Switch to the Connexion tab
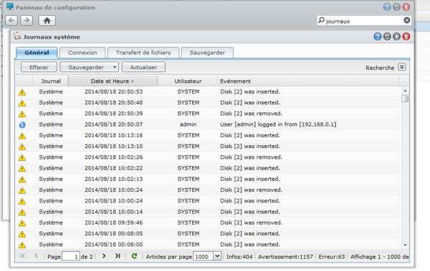Image resolution: width=430 pixels, height=271 pixels. 82,53
